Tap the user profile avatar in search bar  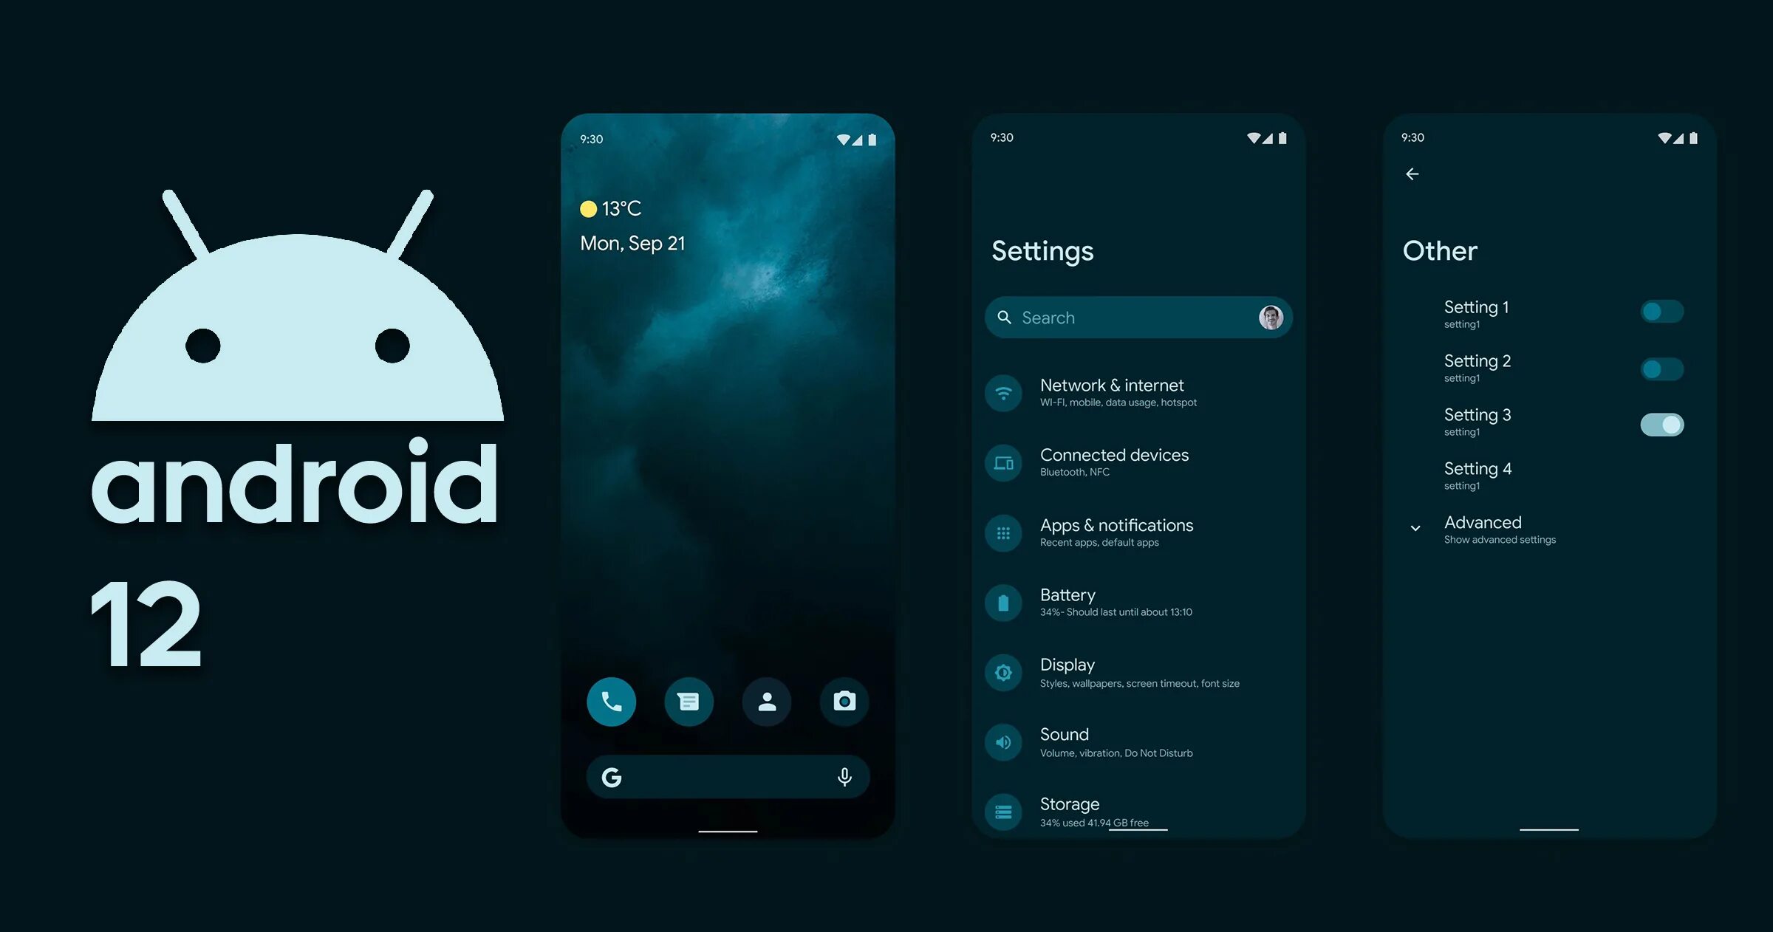pyautogui.click(x=1271, y=318)
